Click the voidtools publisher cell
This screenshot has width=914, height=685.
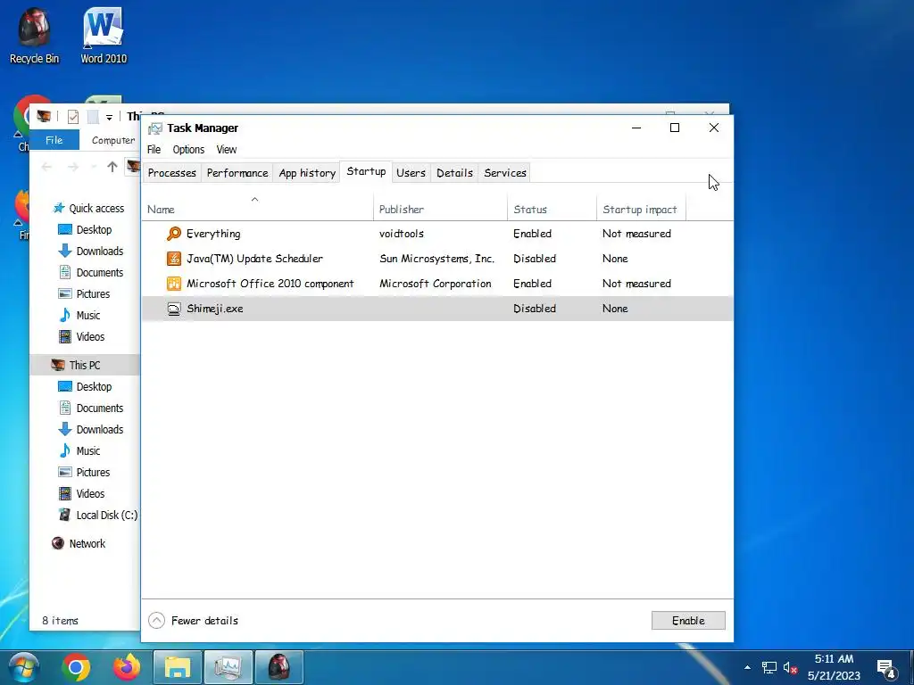[402, 234]
